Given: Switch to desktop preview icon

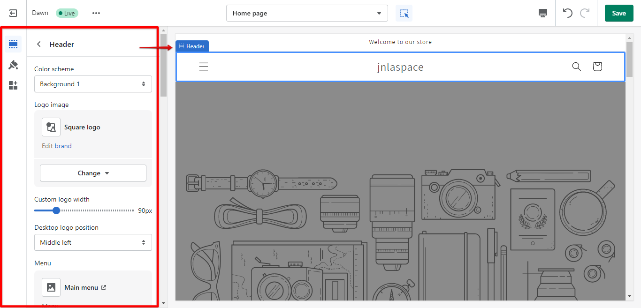Looking at the screenshot, I should click(x=543, y=13).
